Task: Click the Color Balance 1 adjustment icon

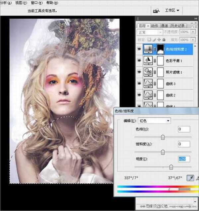Action: tap(148, 61)
